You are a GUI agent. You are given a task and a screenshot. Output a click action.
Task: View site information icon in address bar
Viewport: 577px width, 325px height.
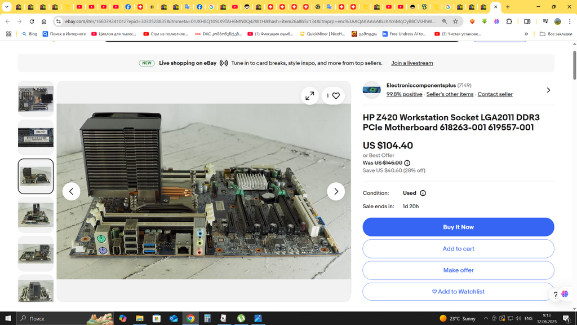59,21
